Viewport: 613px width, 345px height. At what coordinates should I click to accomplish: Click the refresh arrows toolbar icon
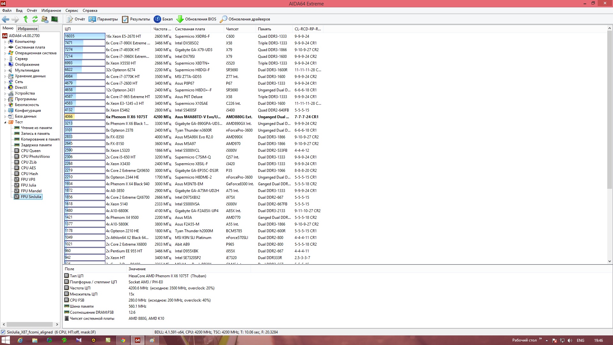coord(35,19)
